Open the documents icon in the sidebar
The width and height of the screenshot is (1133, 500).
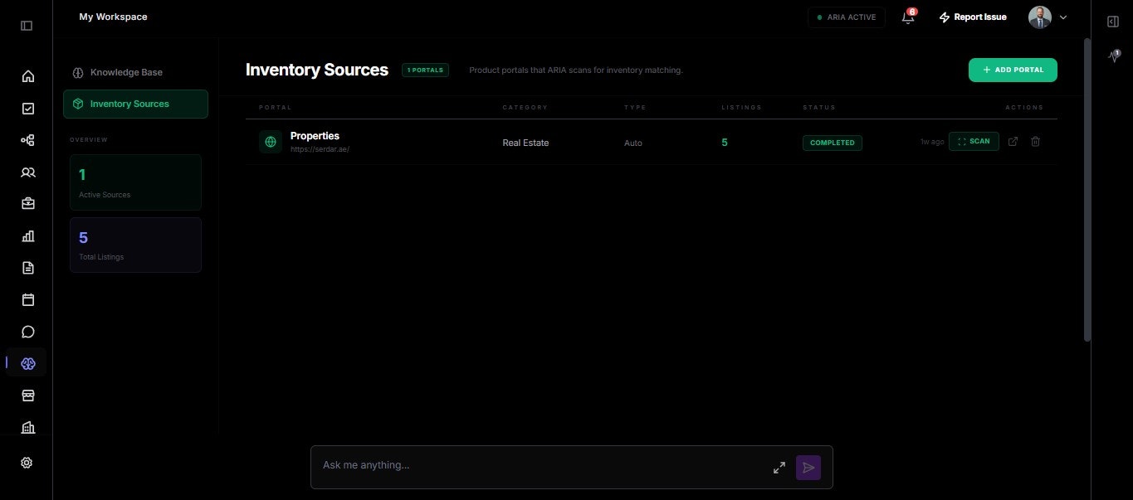27,267
